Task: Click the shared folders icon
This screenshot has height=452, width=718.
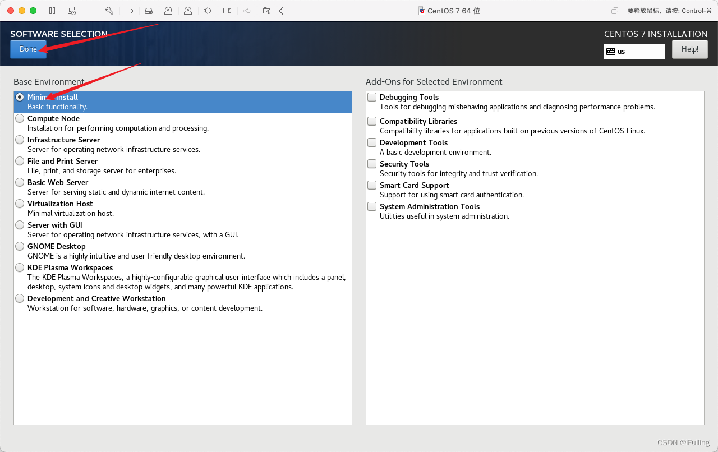Action: [x=267, y=11]
